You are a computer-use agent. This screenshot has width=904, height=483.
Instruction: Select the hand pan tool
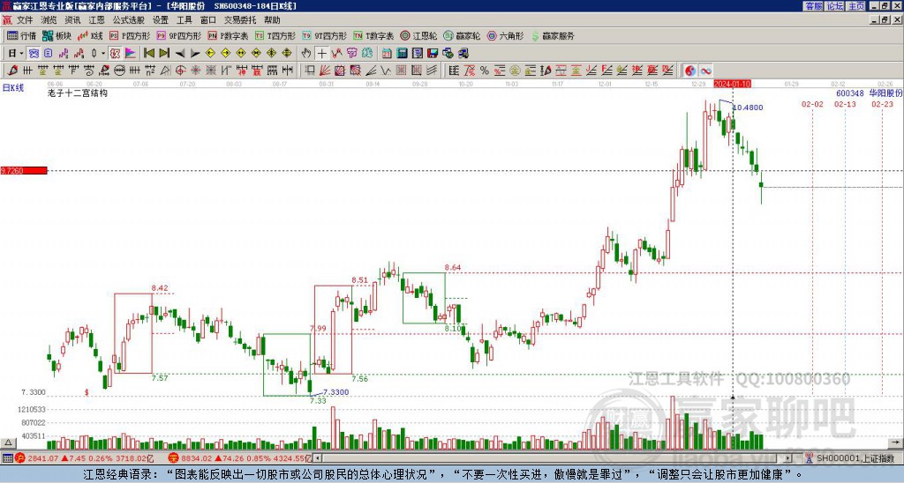(306, 53)
